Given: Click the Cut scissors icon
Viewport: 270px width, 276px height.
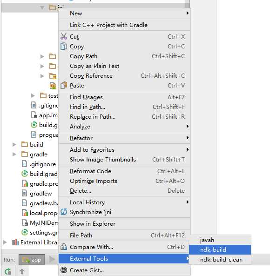Looking at the screenshot, I should (x=64, y=36).
